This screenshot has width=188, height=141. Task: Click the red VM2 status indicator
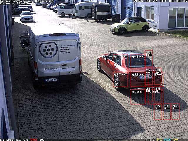click(x=34, y=140)
